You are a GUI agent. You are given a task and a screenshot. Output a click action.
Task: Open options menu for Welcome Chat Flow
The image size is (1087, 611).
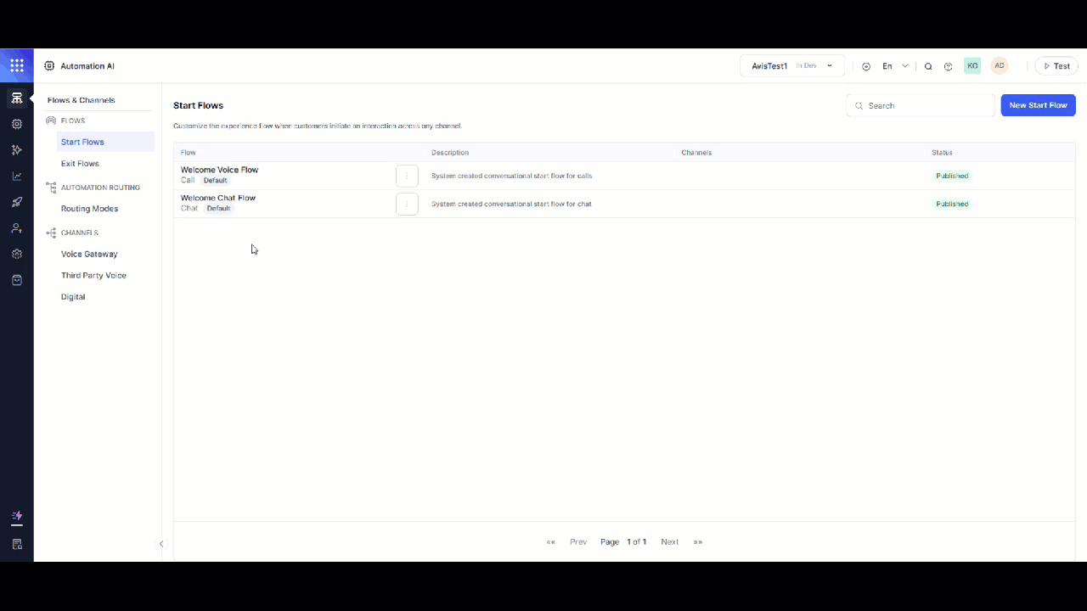point(407,205)
